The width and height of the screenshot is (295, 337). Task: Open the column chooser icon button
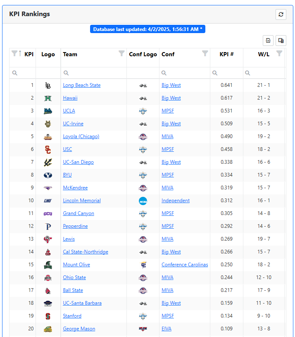click(x=281, y=41)
